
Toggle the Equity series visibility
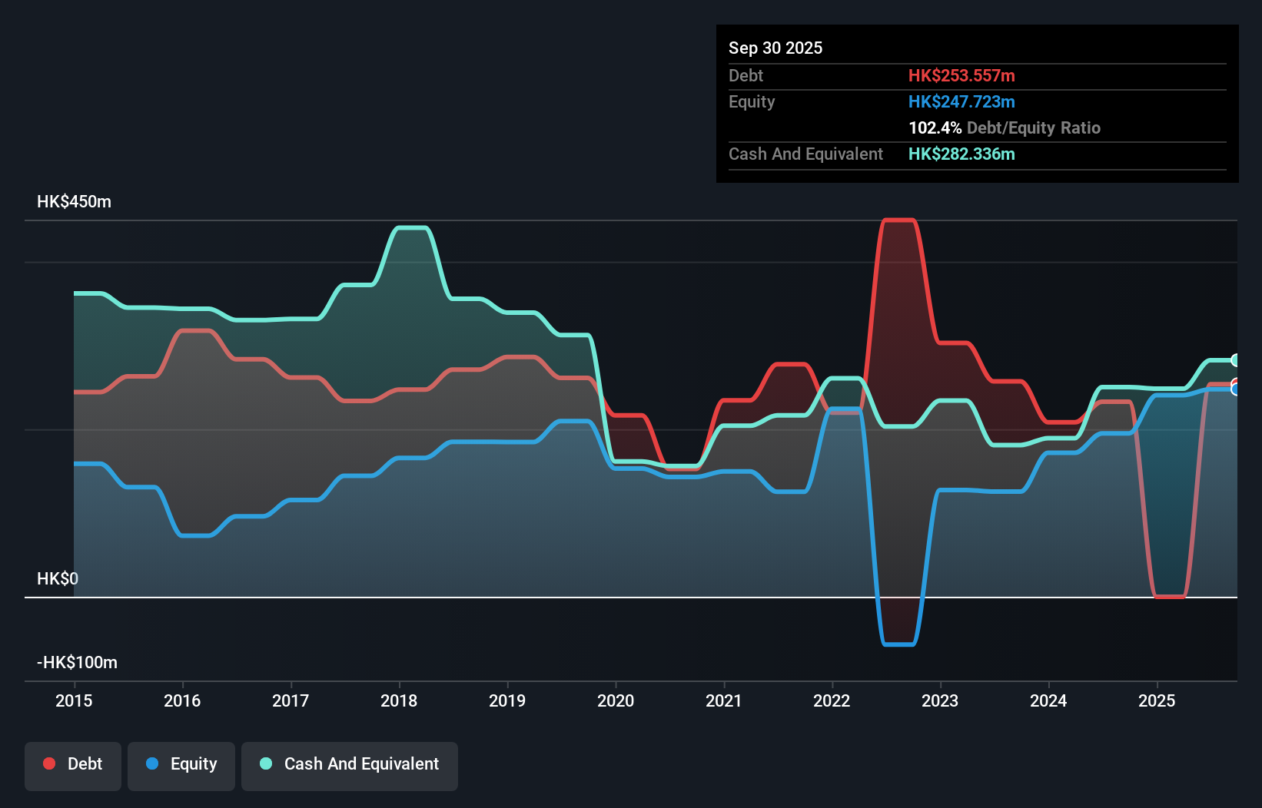(x=181, y=764)
